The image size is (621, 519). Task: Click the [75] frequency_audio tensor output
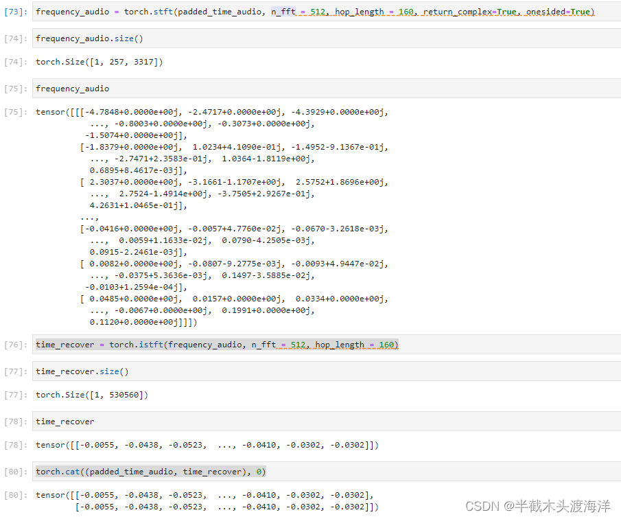(x=212, y=217)
